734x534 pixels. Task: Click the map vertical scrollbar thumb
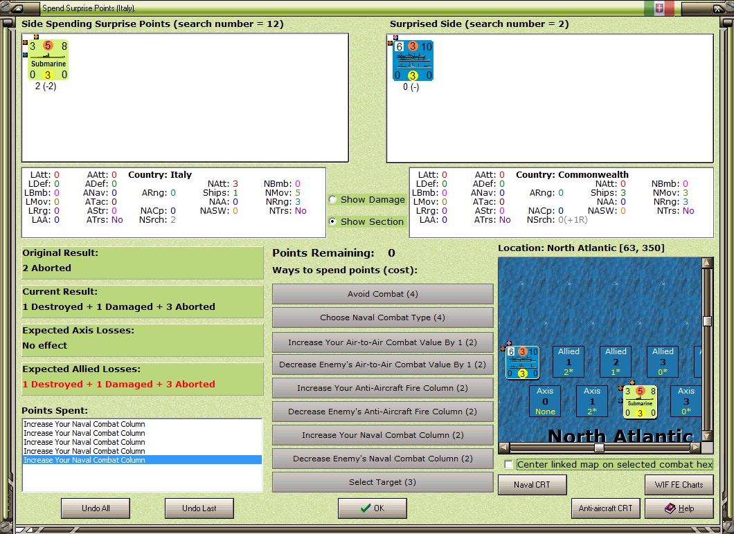point(707,321)
